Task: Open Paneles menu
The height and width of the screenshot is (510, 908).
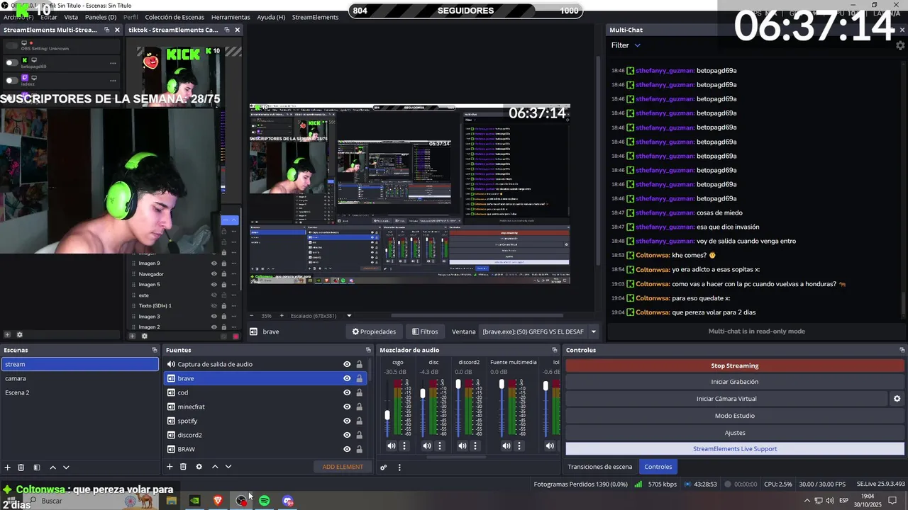Action: click(x=100, y=17)
